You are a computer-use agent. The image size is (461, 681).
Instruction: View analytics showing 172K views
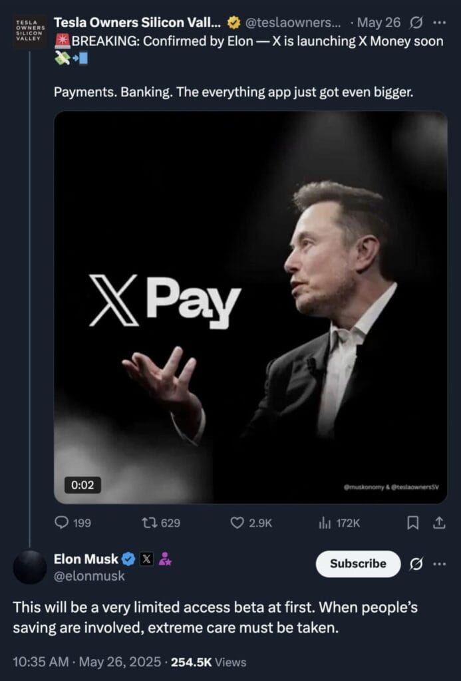(325, 523)
